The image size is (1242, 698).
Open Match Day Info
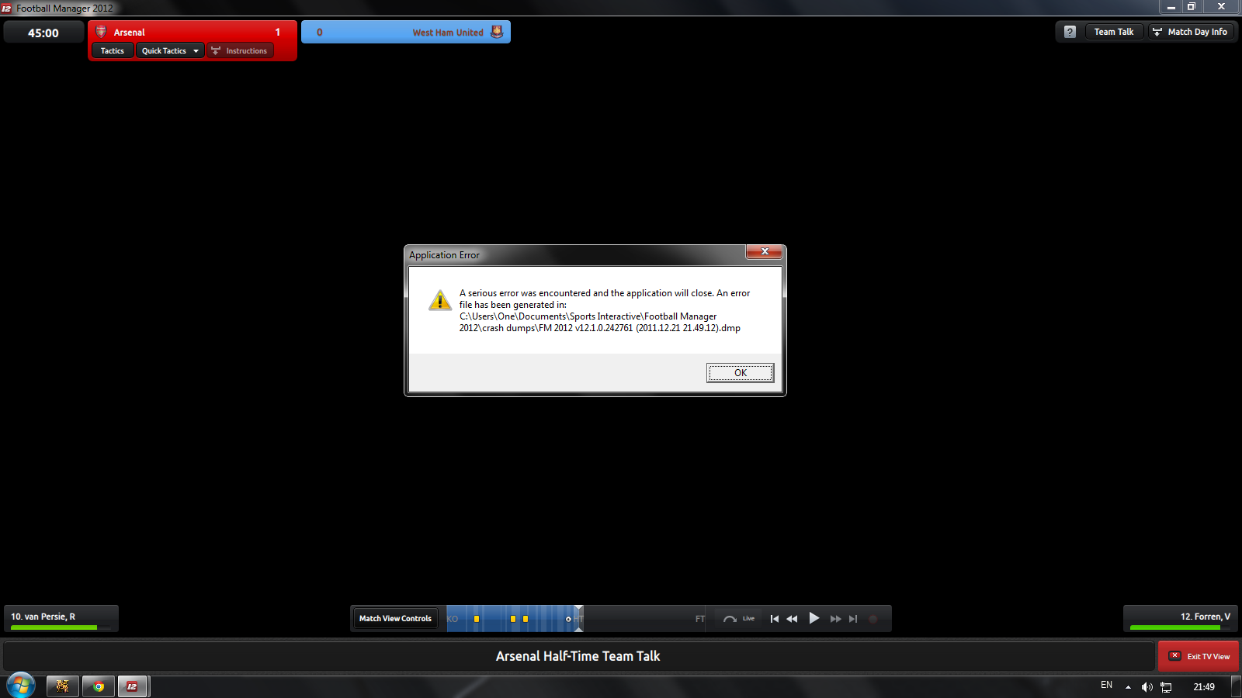(x=1191, y=32)
